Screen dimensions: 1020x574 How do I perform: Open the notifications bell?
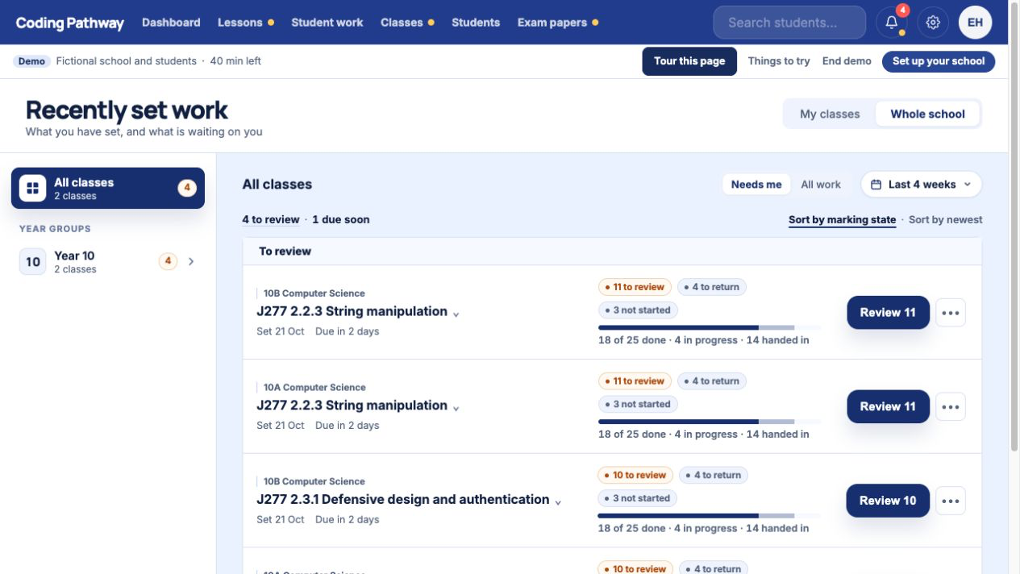[x=892, y=23]
